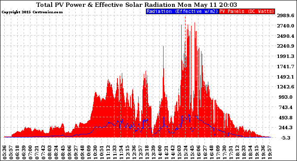The image size is (297, 161).
Task: Click the 05:57 time axis label
Action: 11,152
